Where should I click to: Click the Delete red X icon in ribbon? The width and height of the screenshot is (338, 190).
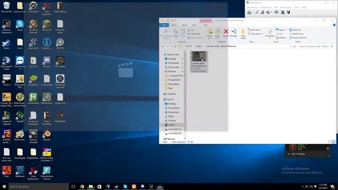coord(226,32)
